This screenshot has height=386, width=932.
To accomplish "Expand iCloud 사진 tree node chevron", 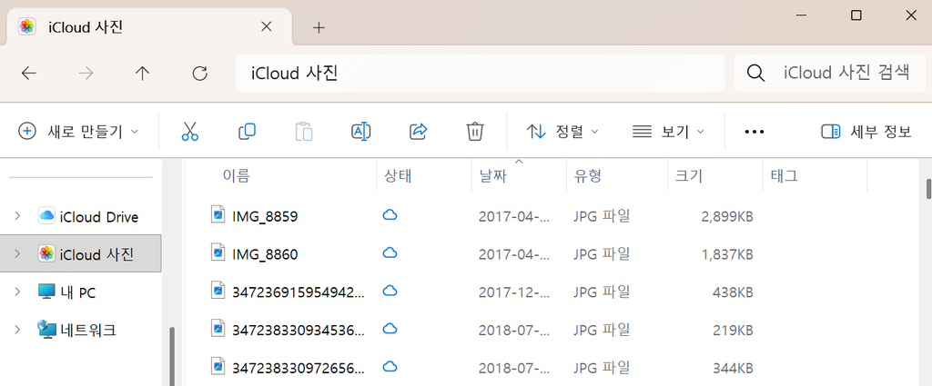I will pos(17,253).
